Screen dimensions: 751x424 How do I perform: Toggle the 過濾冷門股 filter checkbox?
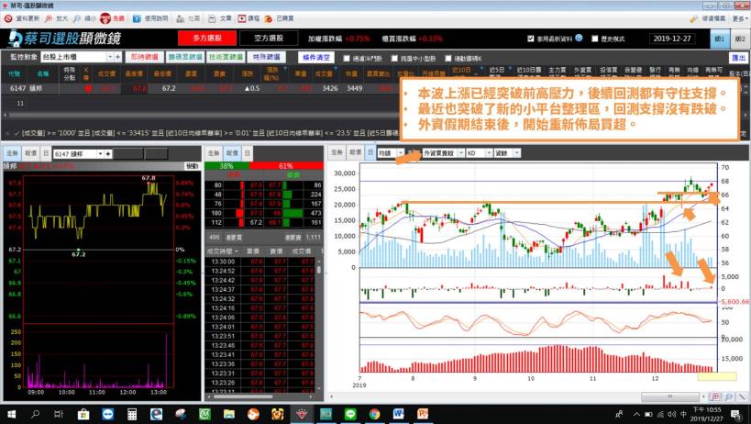click(x=347, y=58)
